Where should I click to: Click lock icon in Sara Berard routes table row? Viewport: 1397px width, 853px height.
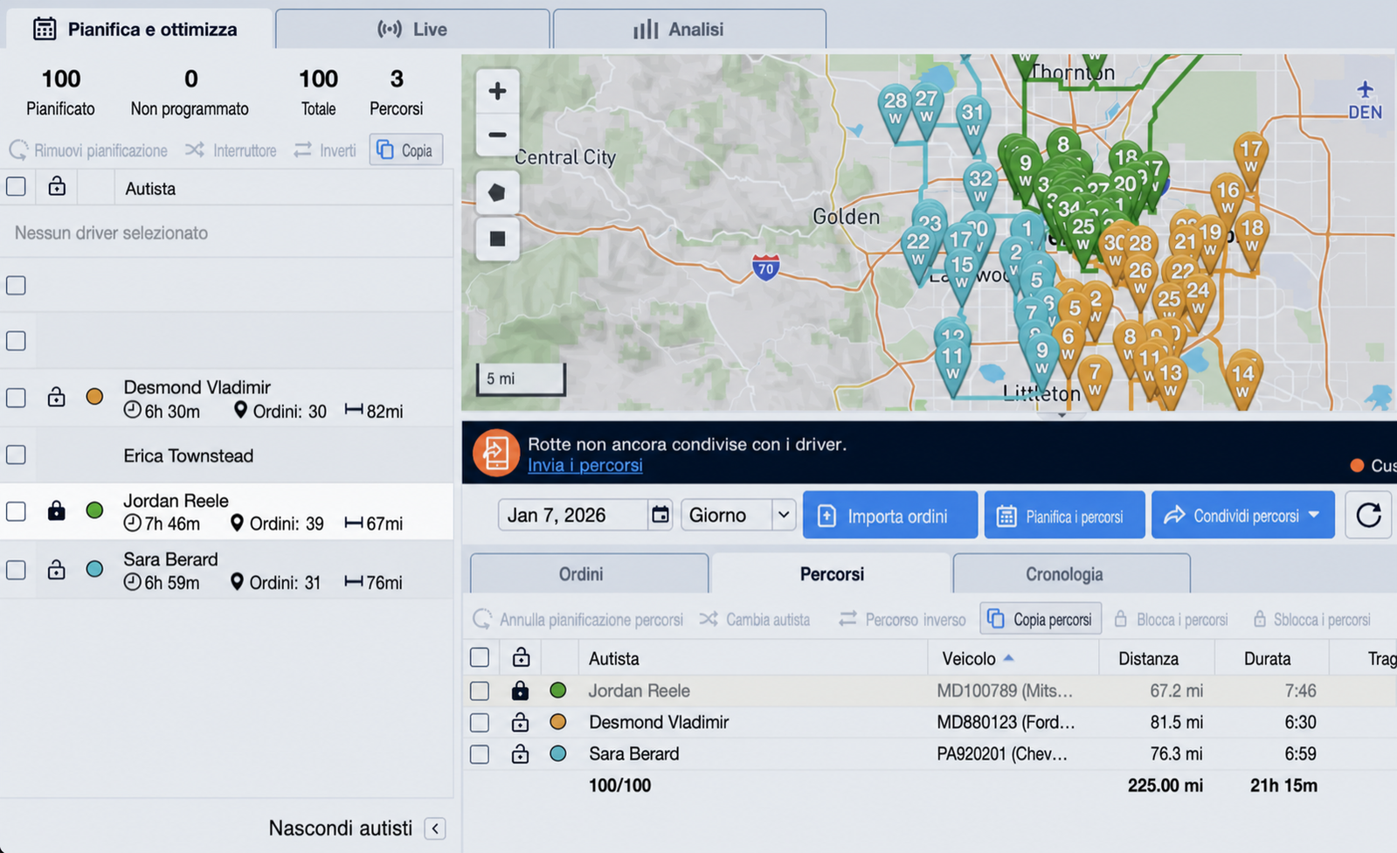point(520,753)
